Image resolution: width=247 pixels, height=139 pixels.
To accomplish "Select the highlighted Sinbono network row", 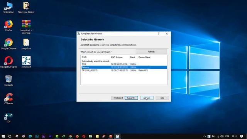I will tap(124, 67).
